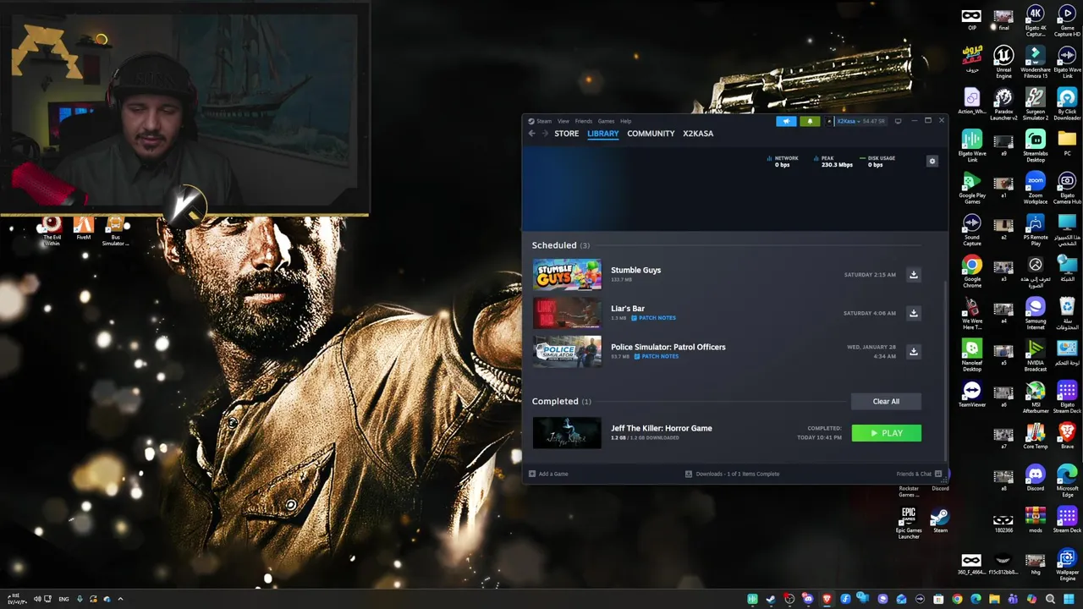Select The Evil Within desktop icon
The width and height of the screenshot is (1083, 609).
[52, 230]
